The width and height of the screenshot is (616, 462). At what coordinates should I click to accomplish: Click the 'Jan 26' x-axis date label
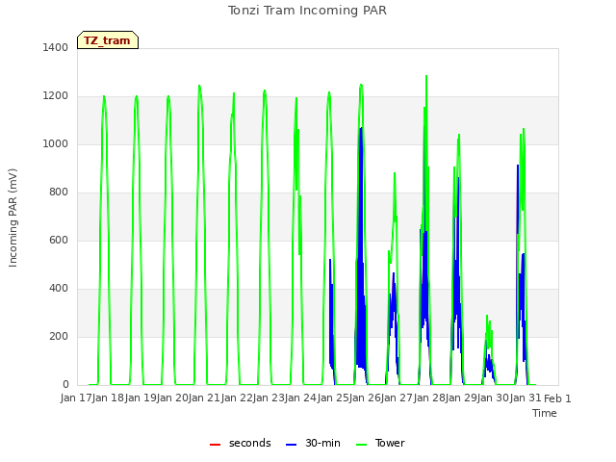pos(366,398)
